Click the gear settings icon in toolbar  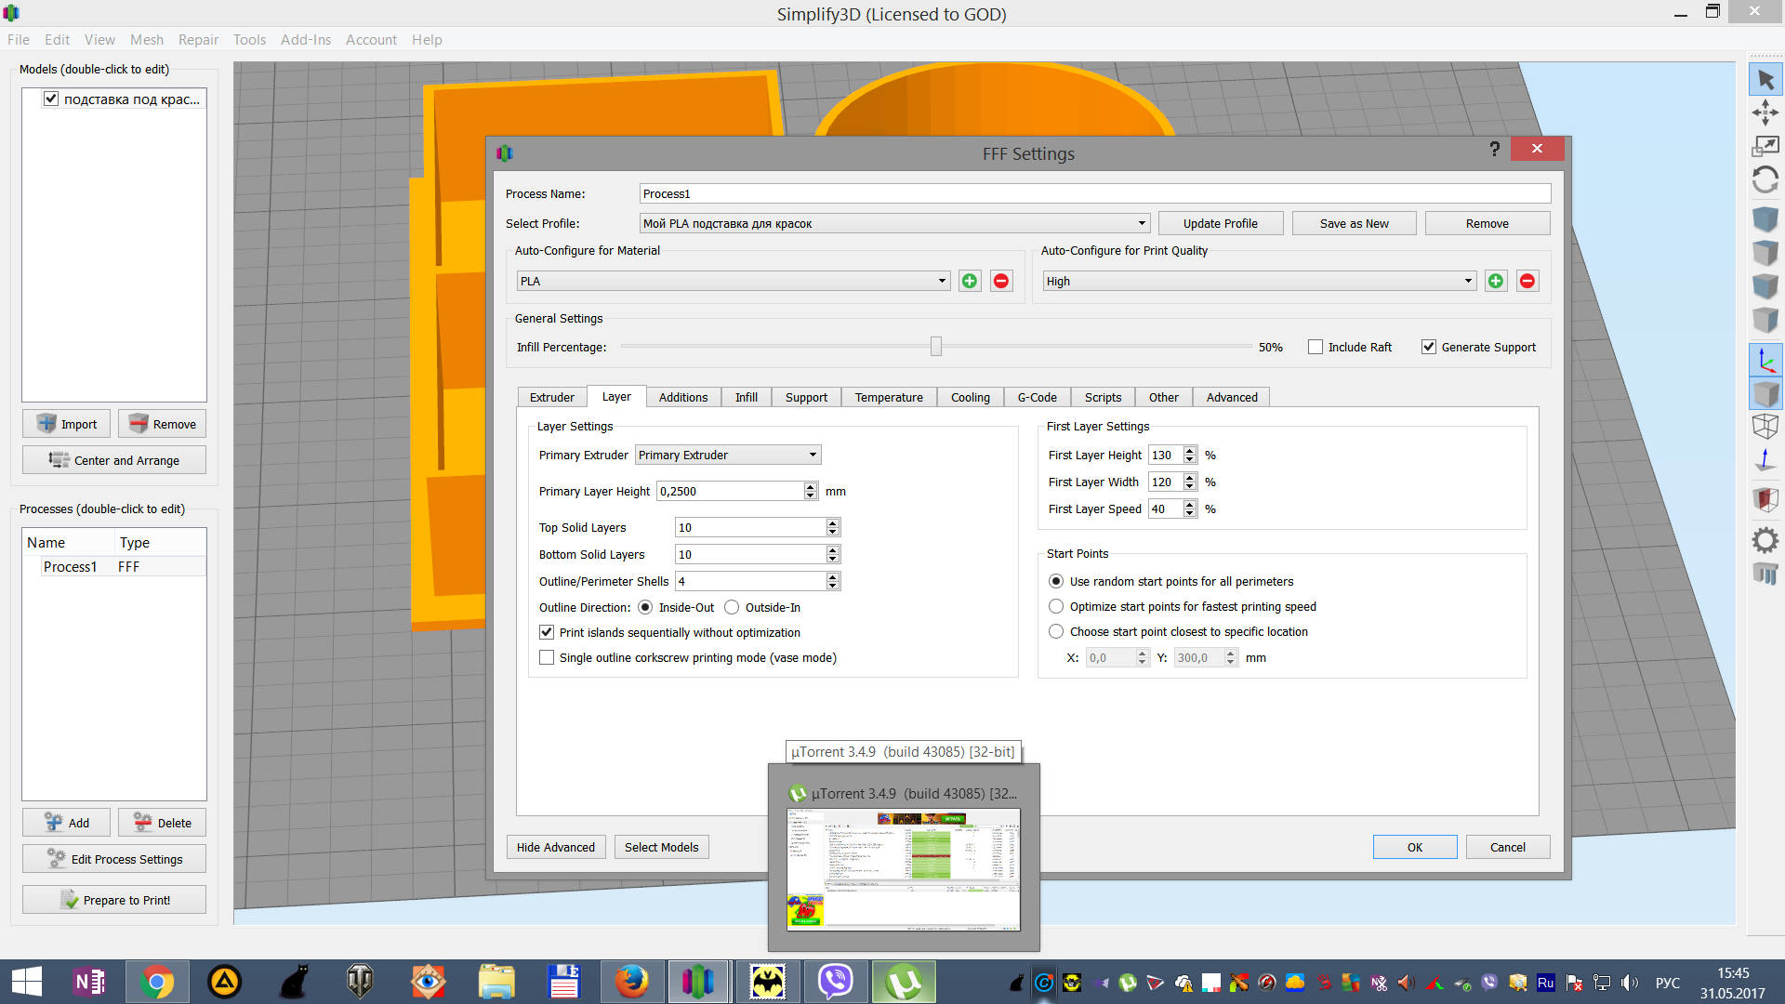point(1765,540)
